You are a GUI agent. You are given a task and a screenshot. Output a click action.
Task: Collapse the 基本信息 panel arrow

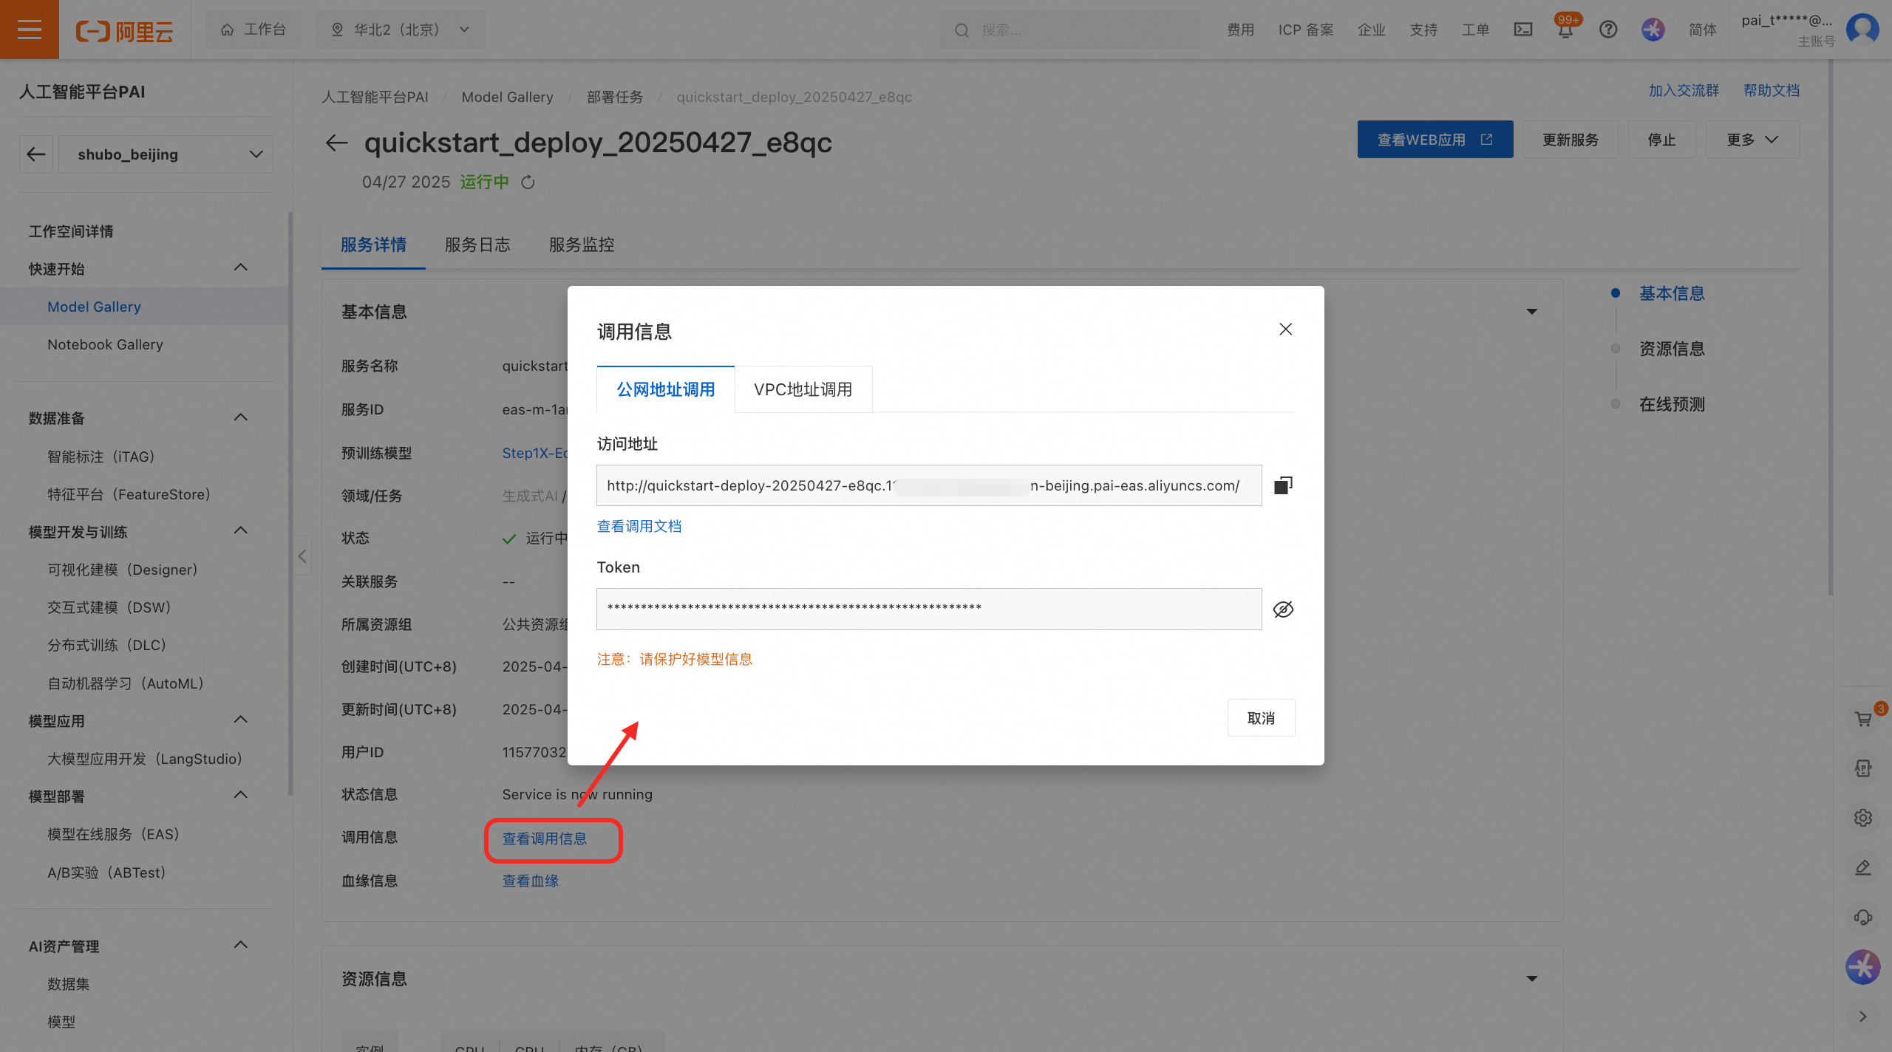coord(1532,312)
